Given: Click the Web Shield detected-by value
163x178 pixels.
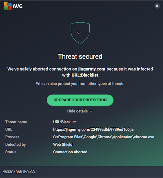Looking at the screenshot, I should (63, 144).
